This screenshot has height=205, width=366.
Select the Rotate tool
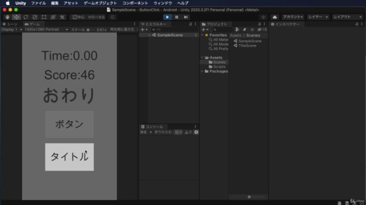(x=25, y=17)
